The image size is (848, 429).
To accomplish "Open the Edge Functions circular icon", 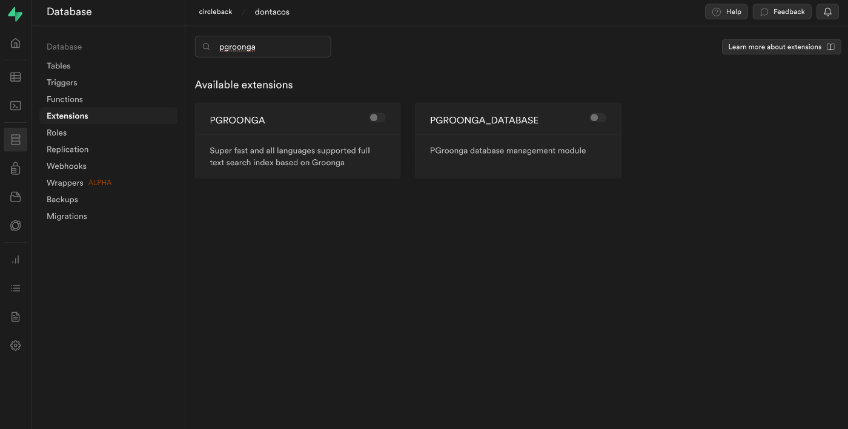I will (x=16, y=226).
